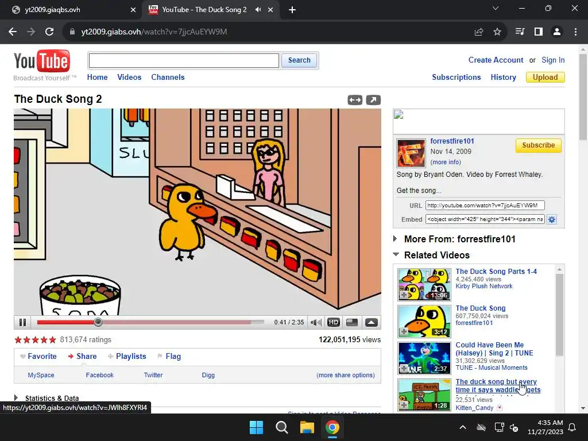The height and width of the screenshot is (441, 588).
Task: Click The Duck Song Parts 1-4 title
Action: click(496, 271)
